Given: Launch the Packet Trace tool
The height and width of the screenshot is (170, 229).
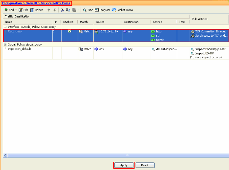Looking at the screenshot, I should pos(122,10).
